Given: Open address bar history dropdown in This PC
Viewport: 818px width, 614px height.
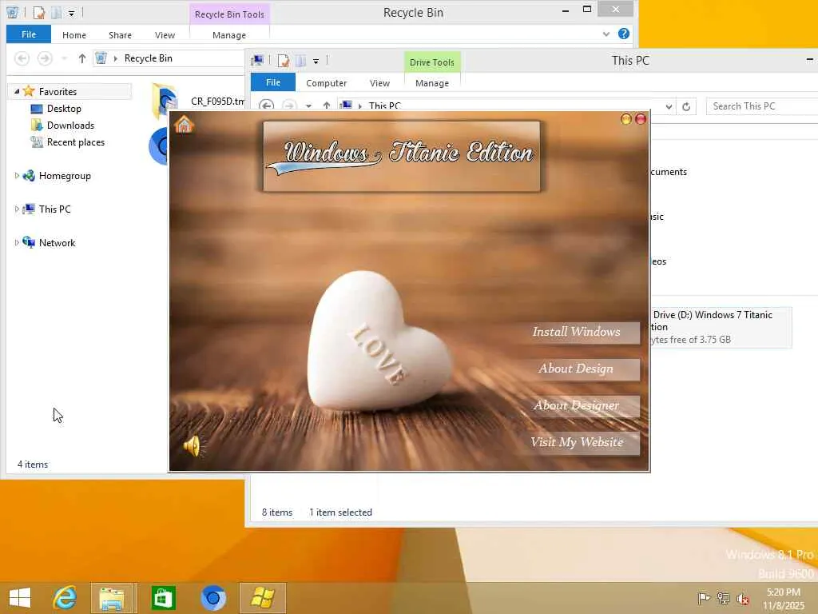Looking at the screenshot, I should 669,106.
